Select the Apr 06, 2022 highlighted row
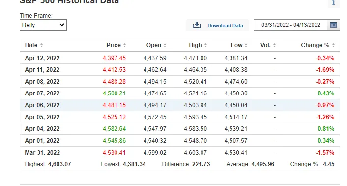The width and height of the screenshot is (347, 186). point(180,105)
